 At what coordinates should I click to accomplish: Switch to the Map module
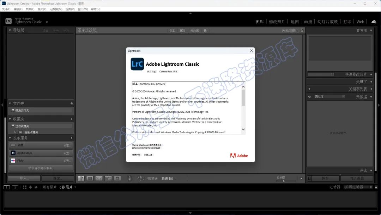pyautogui.click(x=295, y=22)
